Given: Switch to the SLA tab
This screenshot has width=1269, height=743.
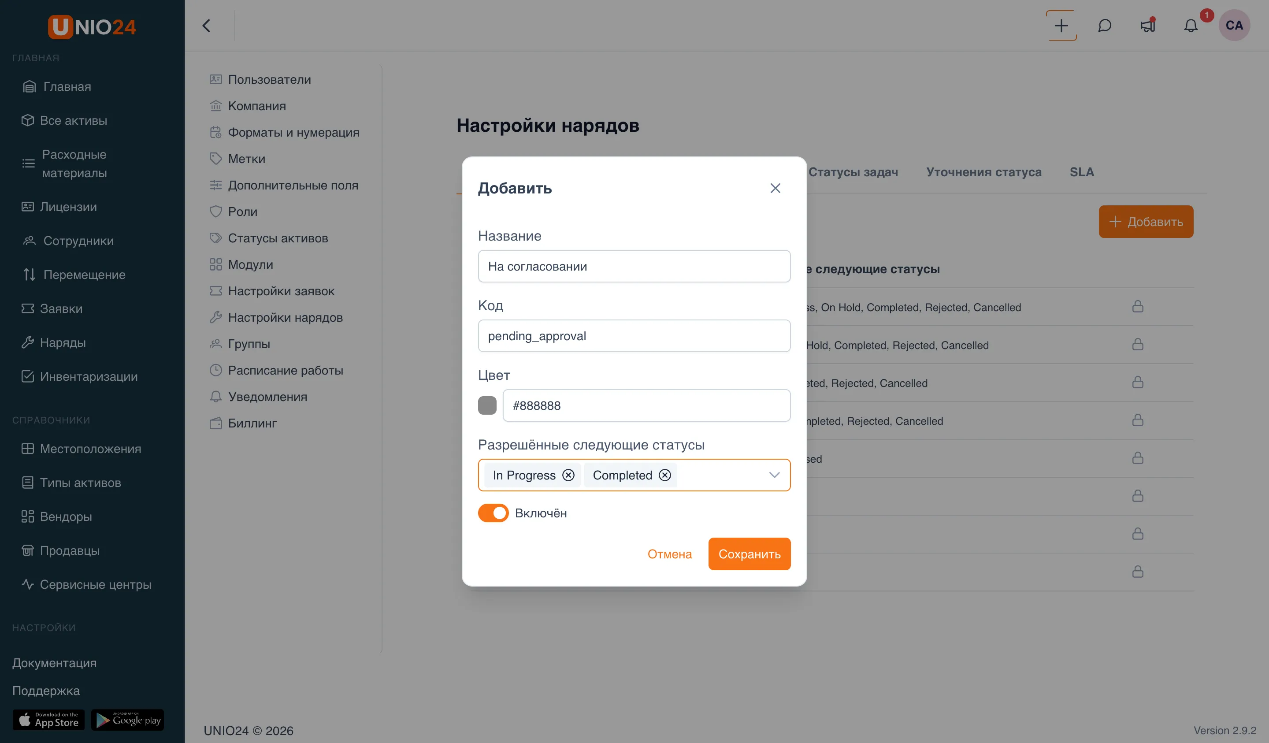Looking at the screenshot, I should click(x=1082, y=172).
